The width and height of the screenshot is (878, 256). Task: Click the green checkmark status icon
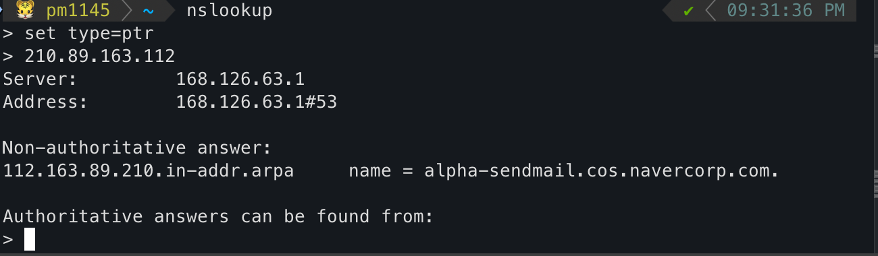click(689, 11)
